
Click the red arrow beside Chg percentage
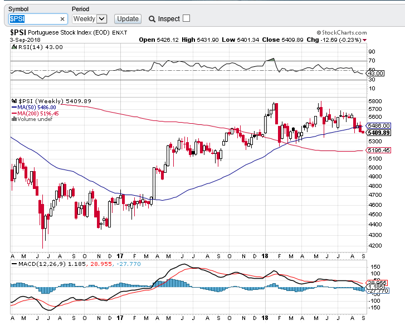[x=365, y=40]
